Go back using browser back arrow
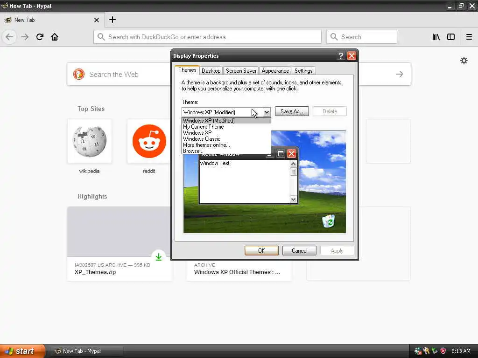Image resolution: width=478 pixels, height=358 pixels. tap(9, 37)
